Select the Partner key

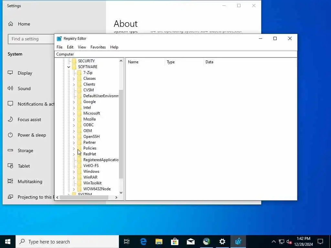90,142
